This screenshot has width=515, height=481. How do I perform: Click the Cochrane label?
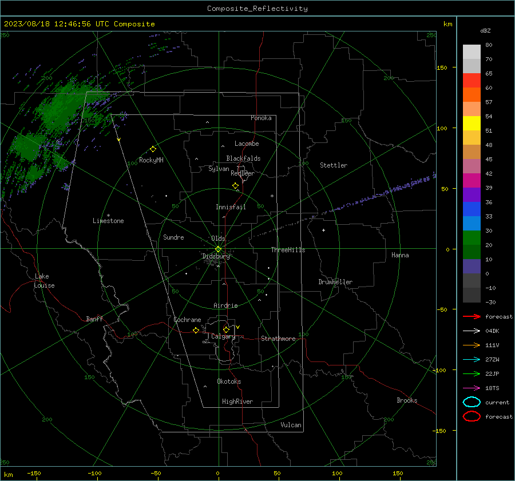[187, 320]
